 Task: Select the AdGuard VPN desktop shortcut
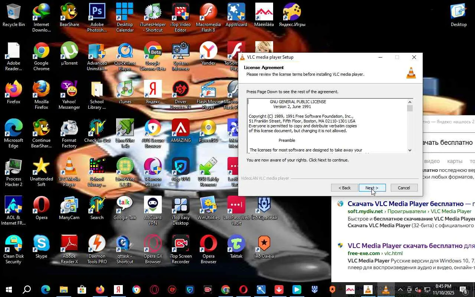[x=153, y=211]
